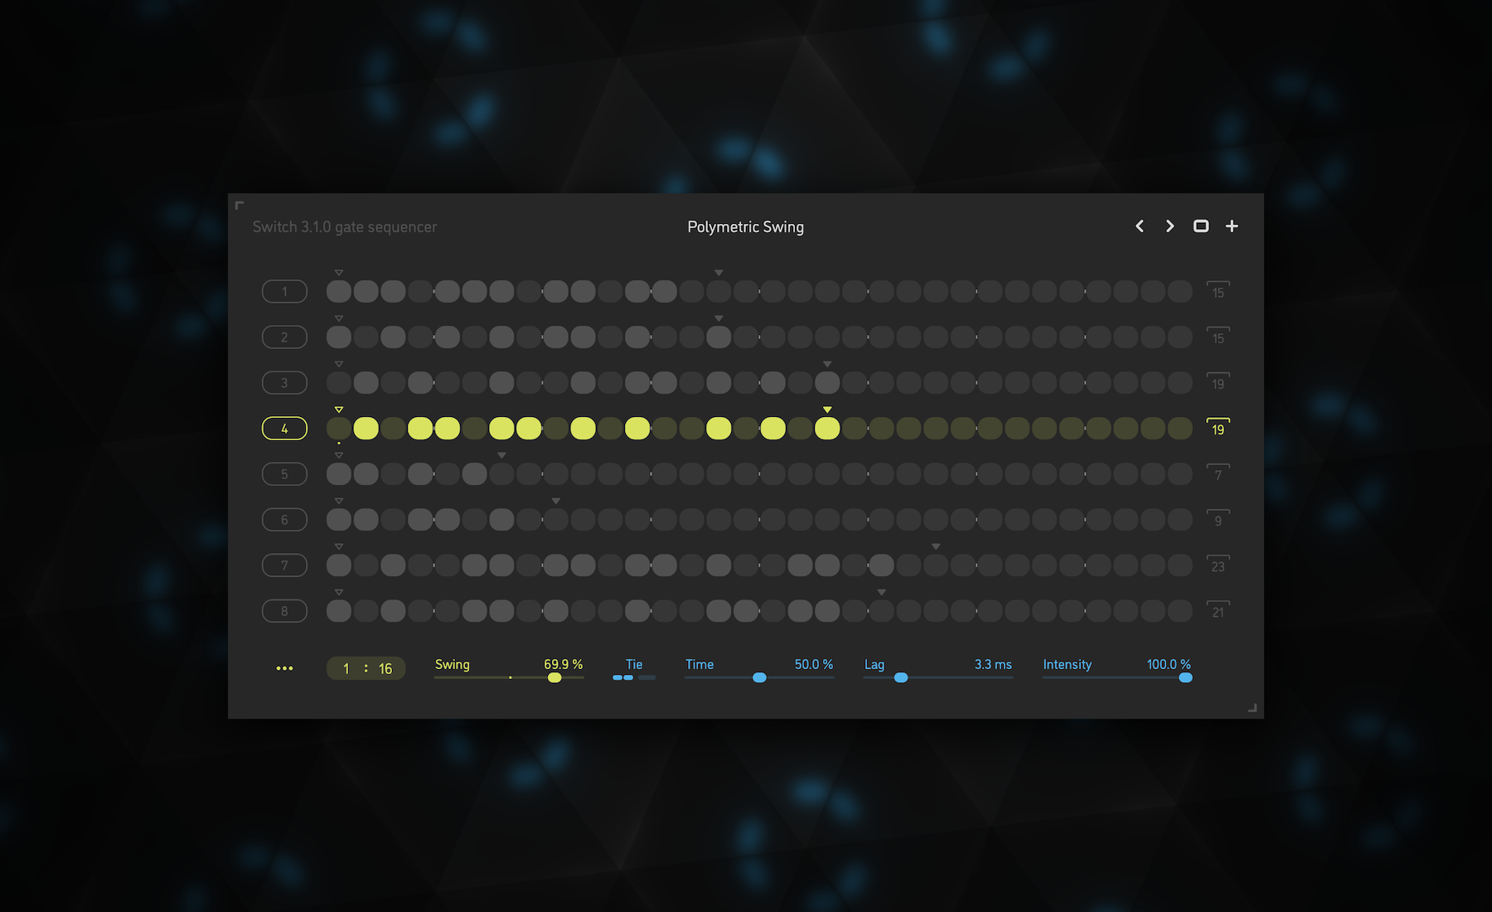Open the three-dot options menu
The height and width of the screenshot is (912, 1492).
(x=284, y=668)
